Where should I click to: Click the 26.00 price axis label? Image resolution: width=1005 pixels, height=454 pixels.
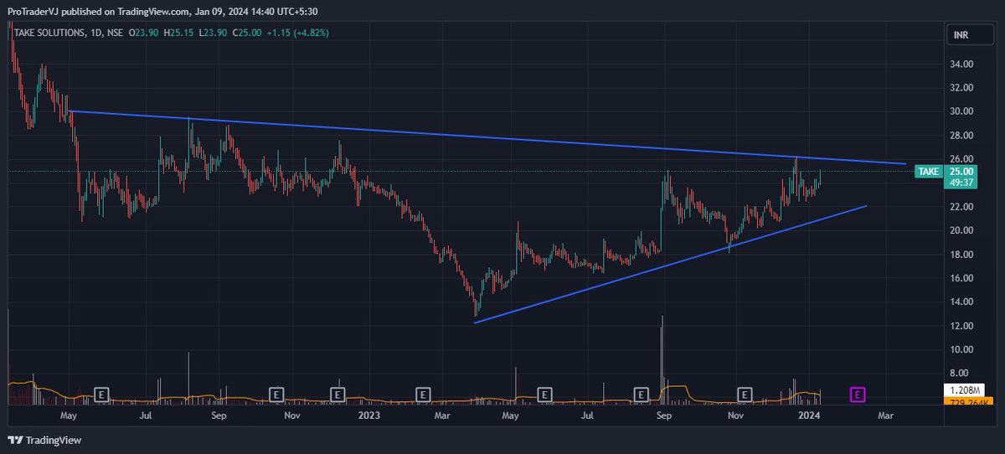[960, 159]
